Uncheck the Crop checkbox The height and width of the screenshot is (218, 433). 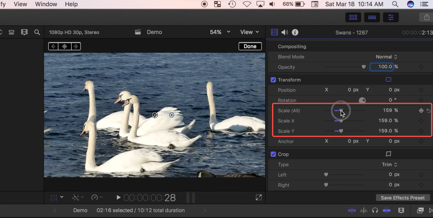(273, 154)
